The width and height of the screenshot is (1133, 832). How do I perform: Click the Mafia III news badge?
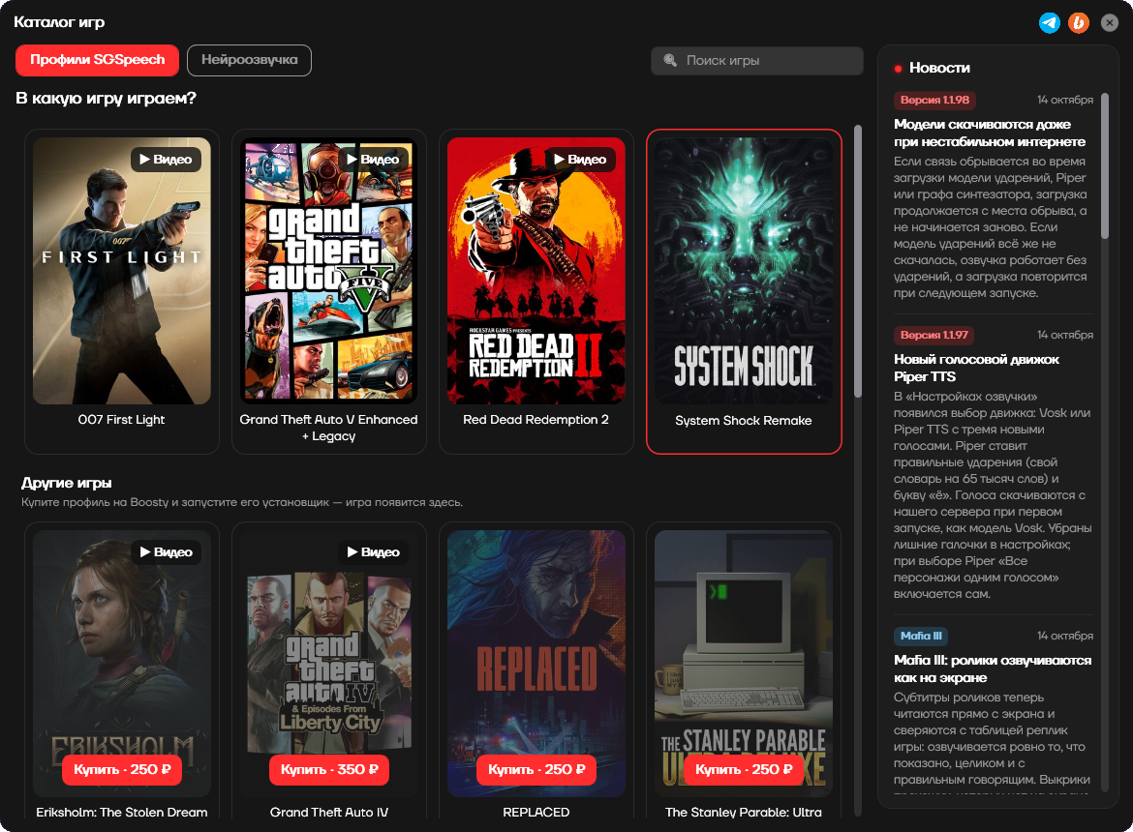click(x=921, y=636)
